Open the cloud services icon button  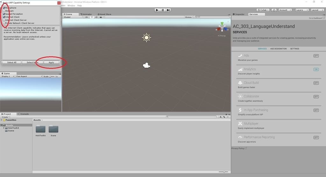point(274,10)
